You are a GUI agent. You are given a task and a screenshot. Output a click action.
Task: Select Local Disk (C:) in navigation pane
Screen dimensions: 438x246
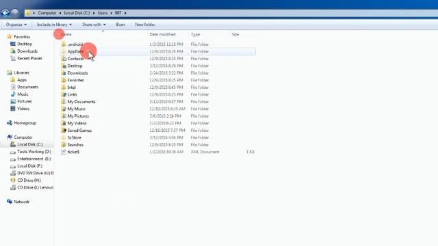point(30,144)
